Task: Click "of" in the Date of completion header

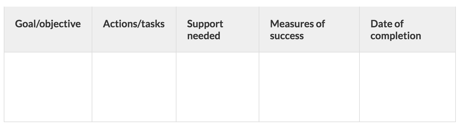Action: (399, 24)
